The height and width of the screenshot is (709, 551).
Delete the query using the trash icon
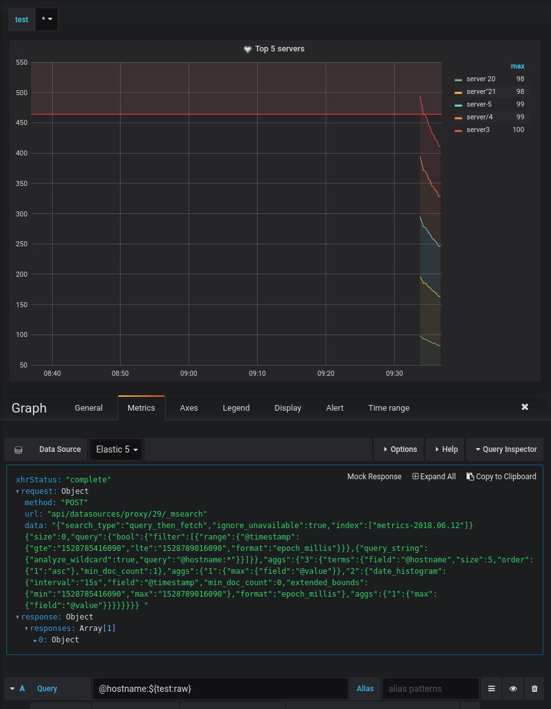534,688
